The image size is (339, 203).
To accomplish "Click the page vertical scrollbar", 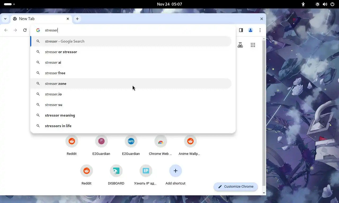I will click(264, 113).
